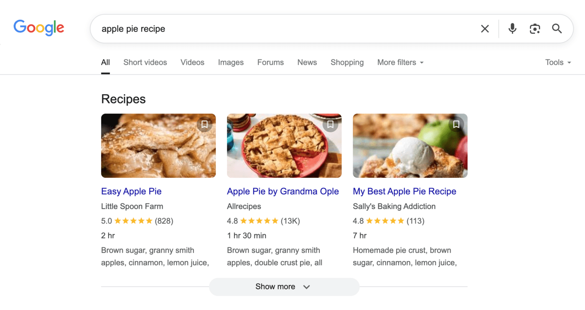Switch to the Images tab

[x=231, y=62]
